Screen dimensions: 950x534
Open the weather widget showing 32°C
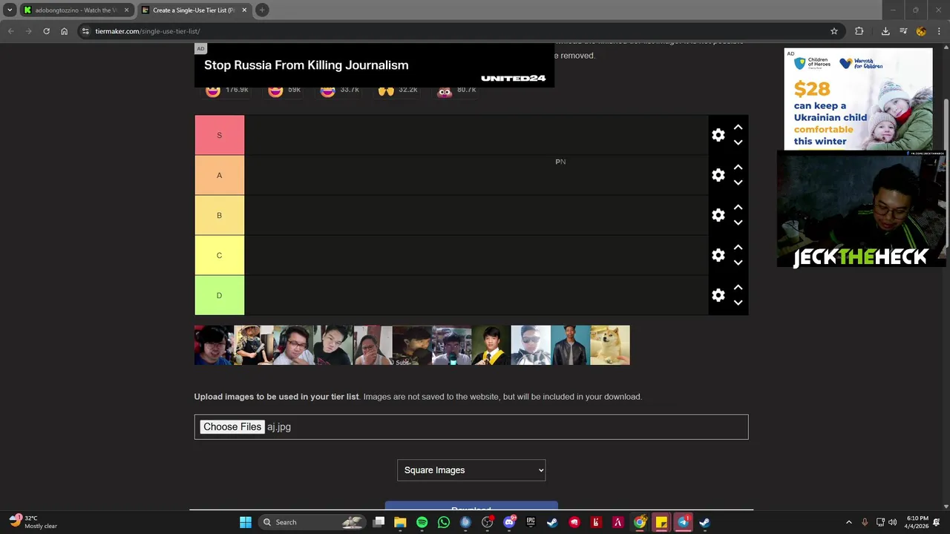pos(33,522)
